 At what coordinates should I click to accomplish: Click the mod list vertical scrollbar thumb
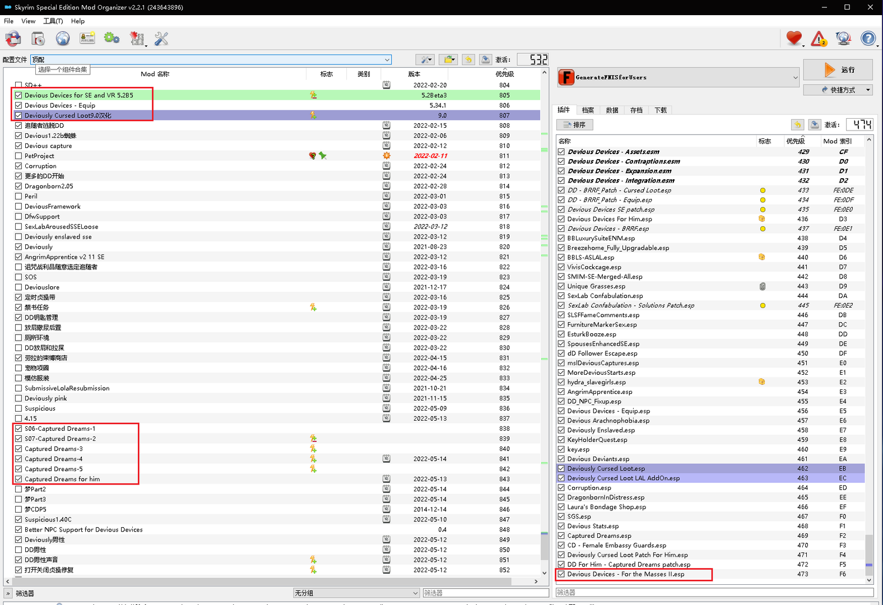click(544, 545)
